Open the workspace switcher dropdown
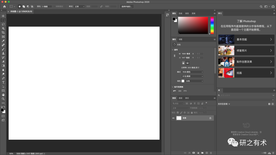276x155 pixels. 267,6
